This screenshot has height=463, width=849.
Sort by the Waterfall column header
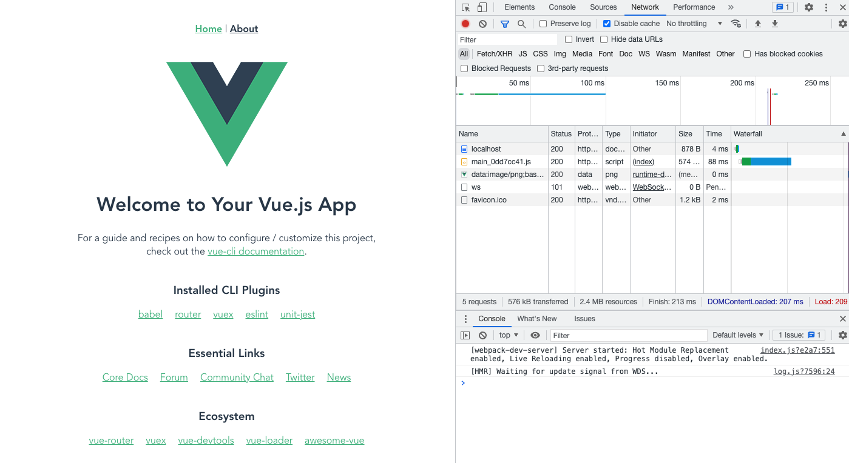click(x=790, y=134)
